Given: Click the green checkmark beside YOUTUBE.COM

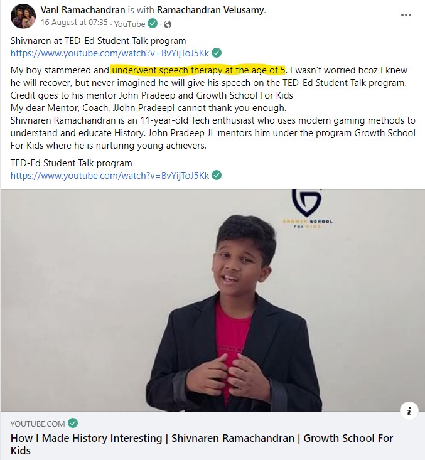Looking at the screenshot, I should click(73, 423).
